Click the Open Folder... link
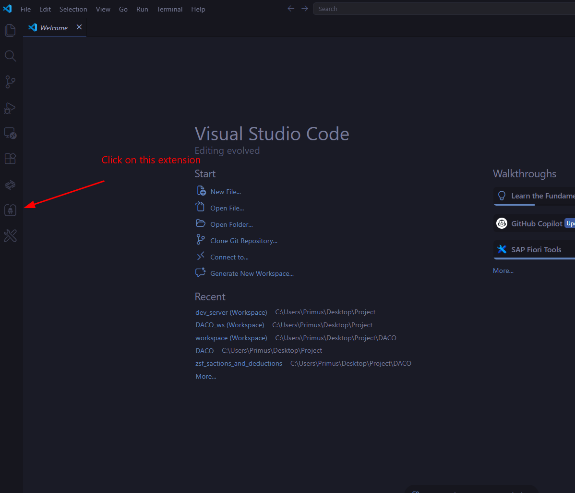575x493 pixels. [x=231, y=224]
